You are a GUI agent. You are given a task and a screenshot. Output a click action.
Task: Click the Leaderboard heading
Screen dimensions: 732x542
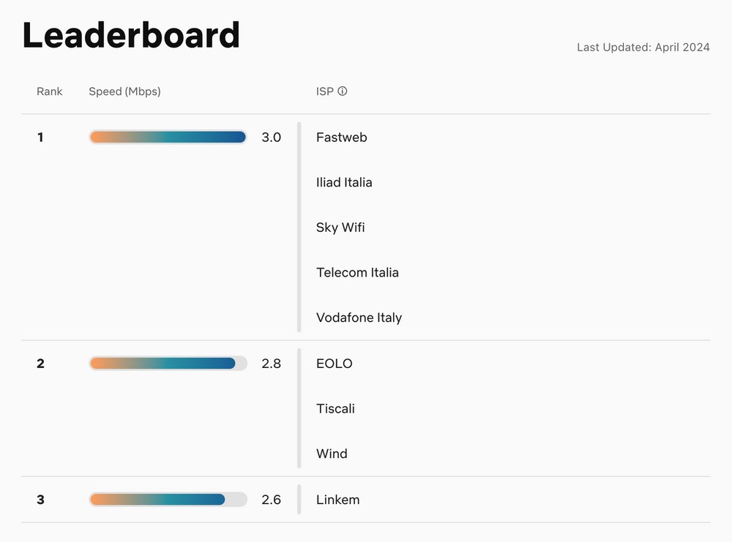(131, 35)
